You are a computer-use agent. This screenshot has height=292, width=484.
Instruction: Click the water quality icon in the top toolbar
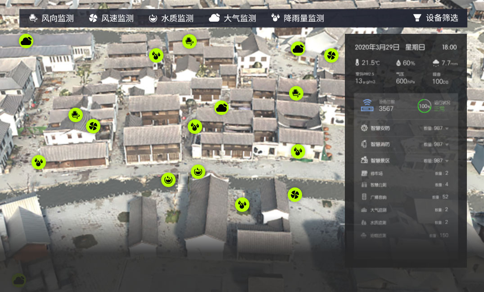pos(153,18)
